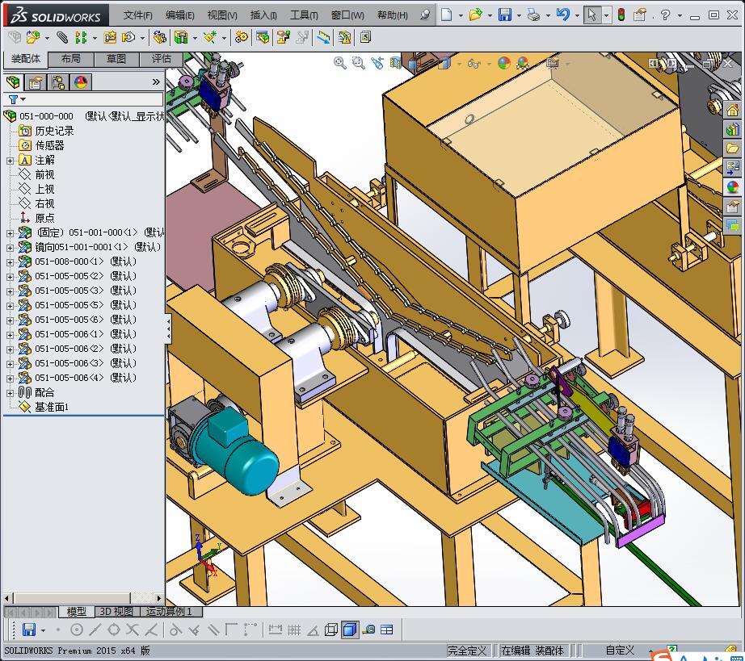Switch to the ConfigurationManager tab icon

tap(58, 82)
